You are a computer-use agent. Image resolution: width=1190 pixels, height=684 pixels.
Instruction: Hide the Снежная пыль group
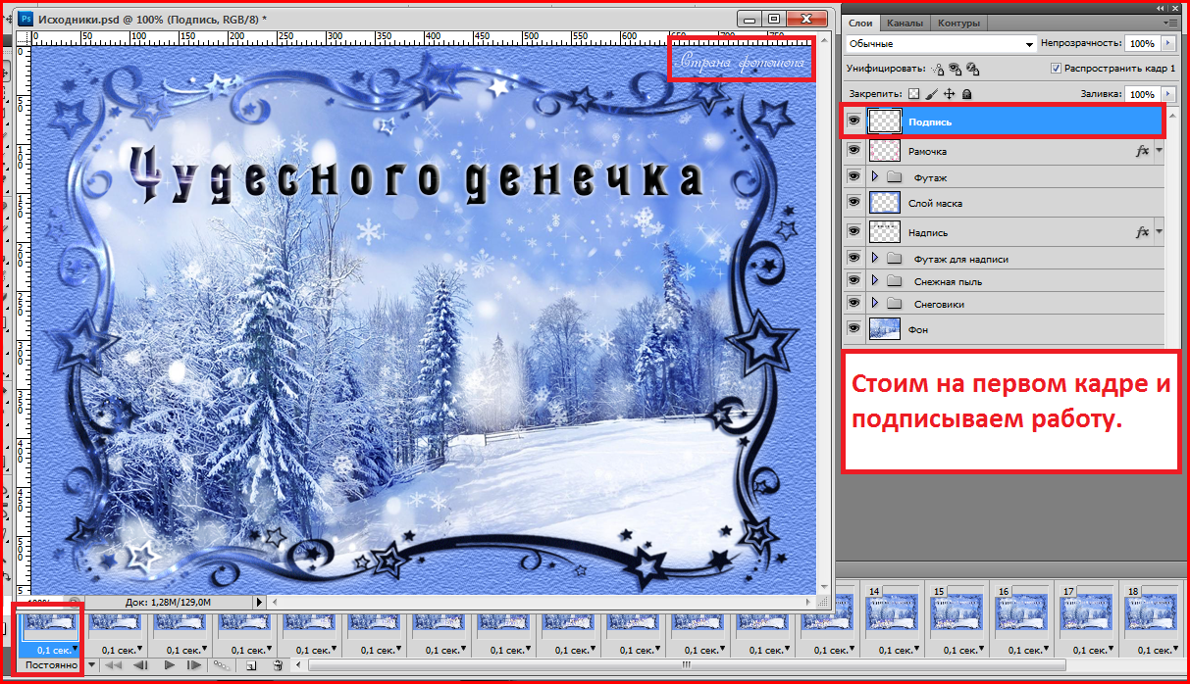click(854, 281)
